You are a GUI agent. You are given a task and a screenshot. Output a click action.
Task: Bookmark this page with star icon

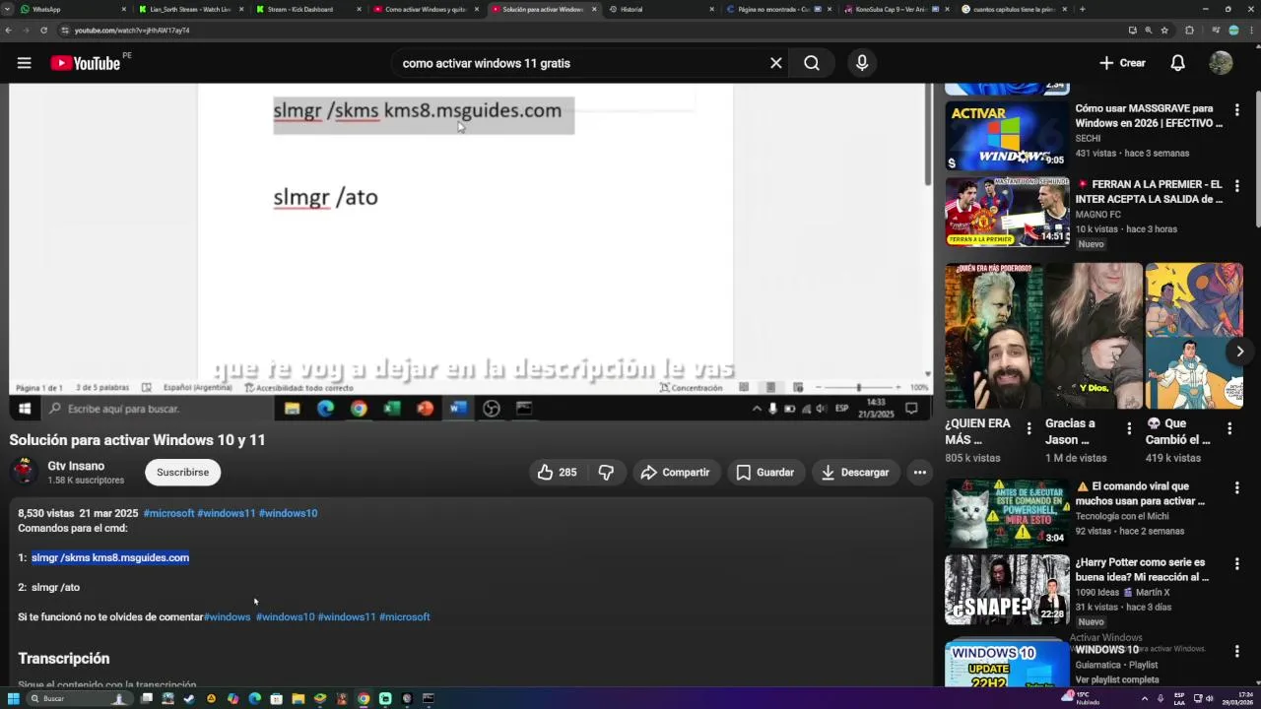tap(1164, 31)
